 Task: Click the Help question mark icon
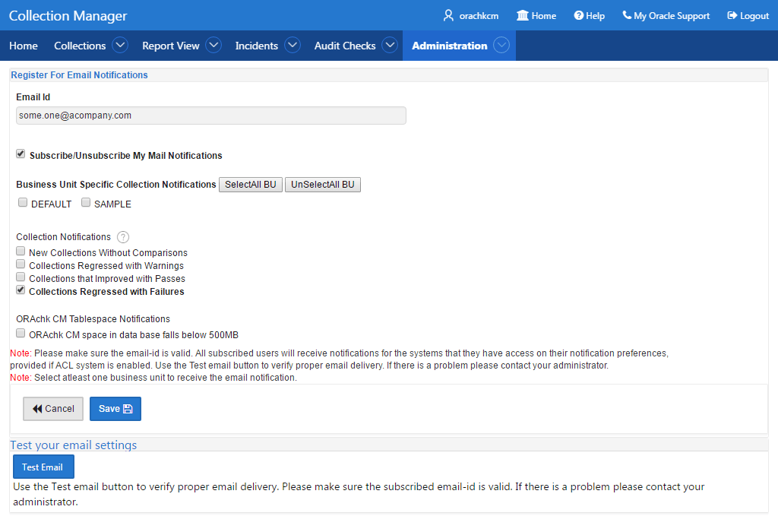point(578,15)
